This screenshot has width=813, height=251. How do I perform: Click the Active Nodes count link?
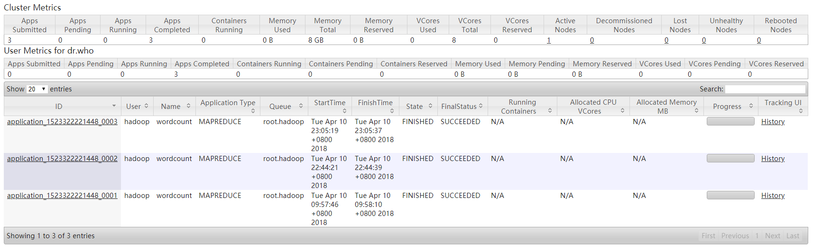click(549, 40)
